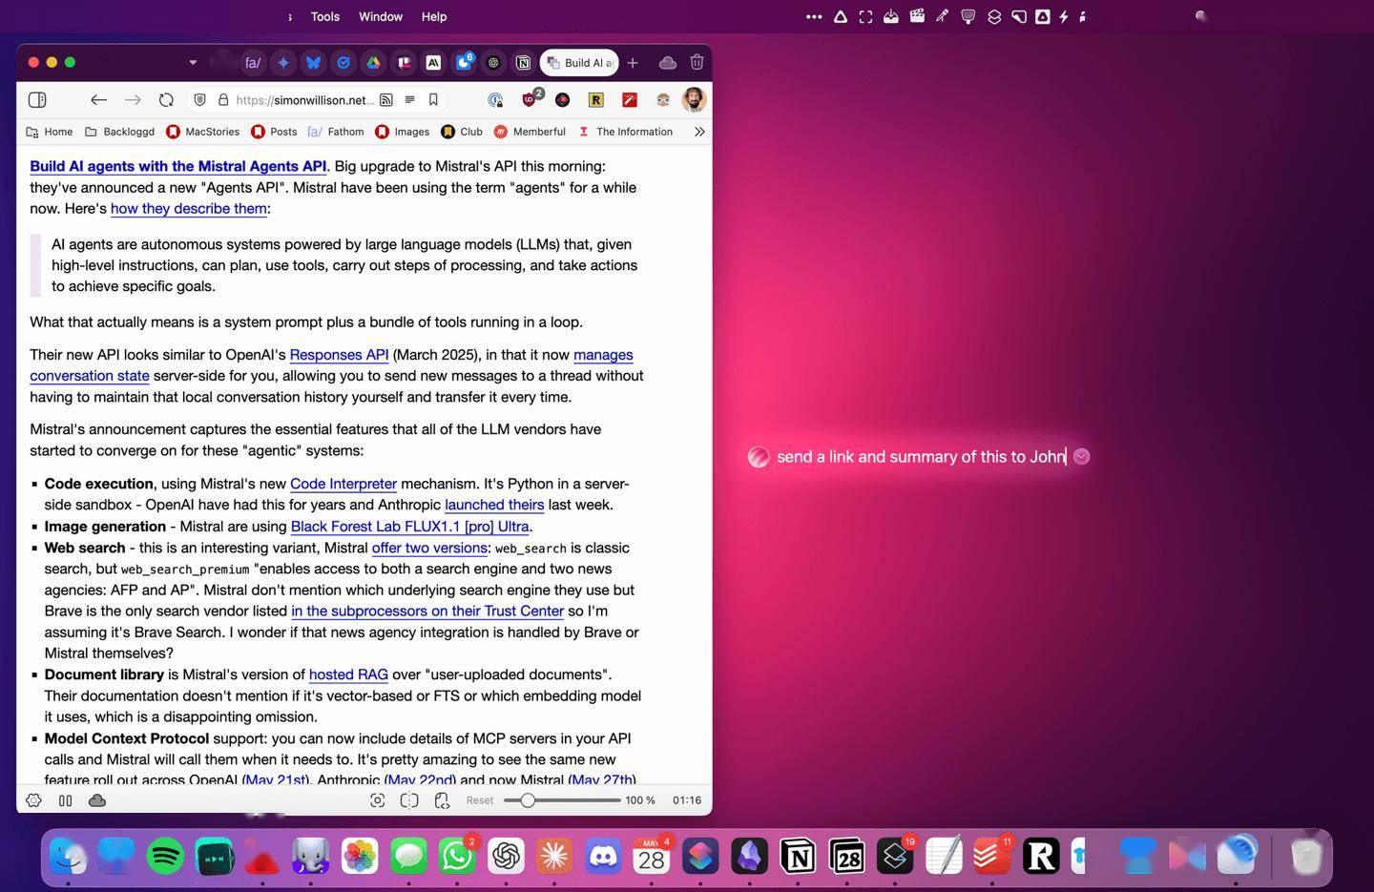Bookmark this page with the bookmark icon

tap(433, 99)
